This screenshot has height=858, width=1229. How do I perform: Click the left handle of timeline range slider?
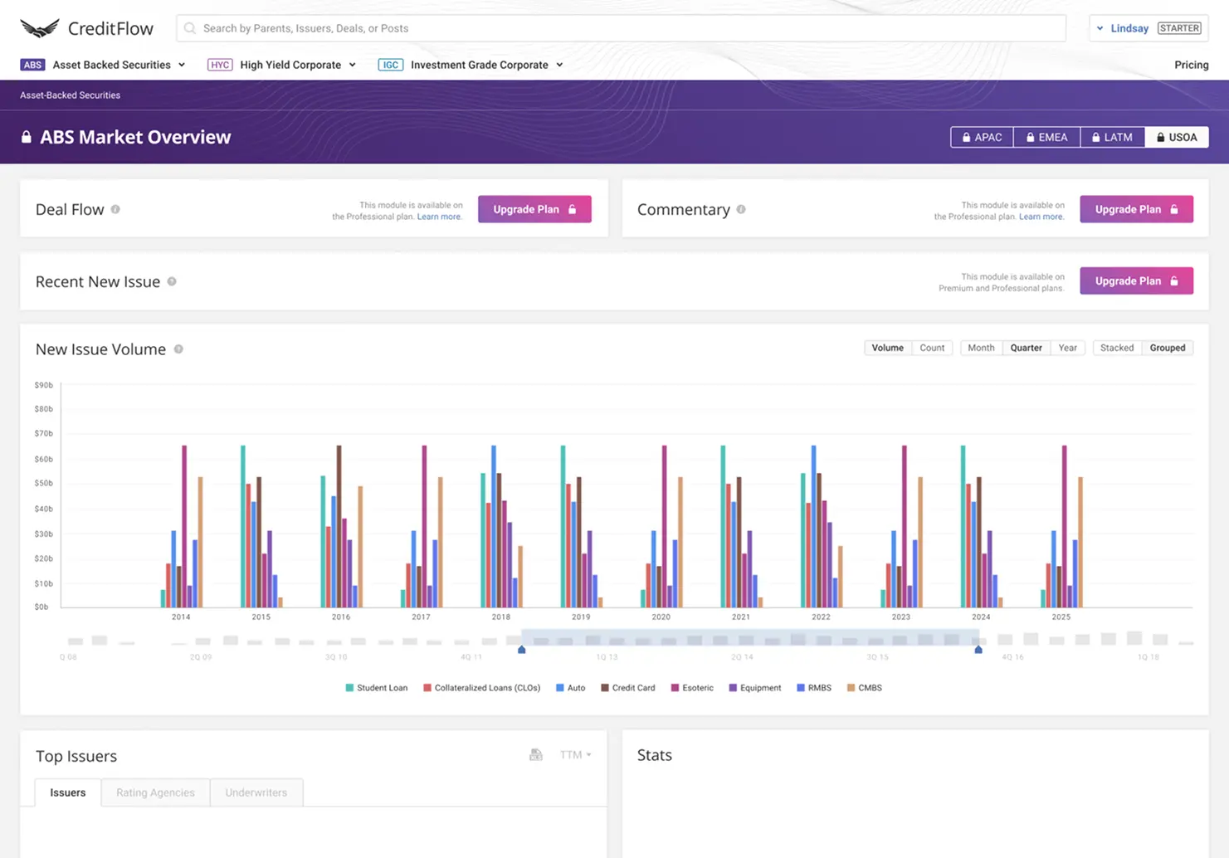[x=522, y=650]
